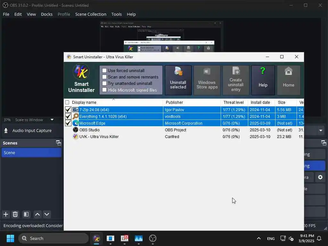Screen dimensions: 328x246
Task: Select the Scene item in Scenes list
Action: (31, 152)
